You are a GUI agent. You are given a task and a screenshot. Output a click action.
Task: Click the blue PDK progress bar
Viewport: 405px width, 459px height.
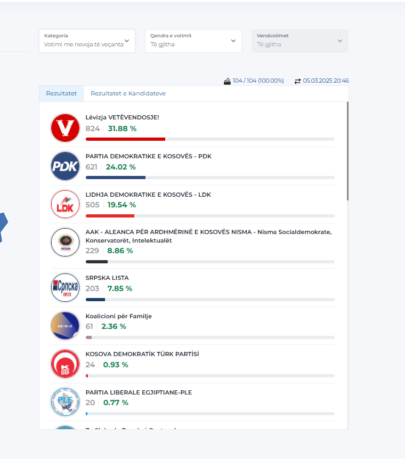coord(116,178)
